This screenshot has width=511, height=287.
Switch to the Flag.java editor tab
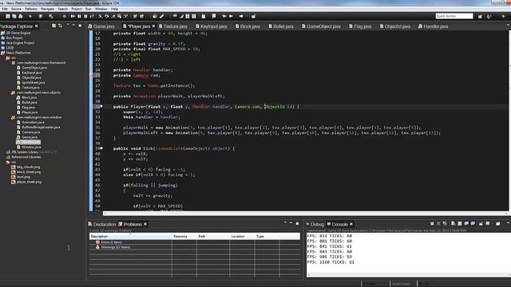pos(360,26)
